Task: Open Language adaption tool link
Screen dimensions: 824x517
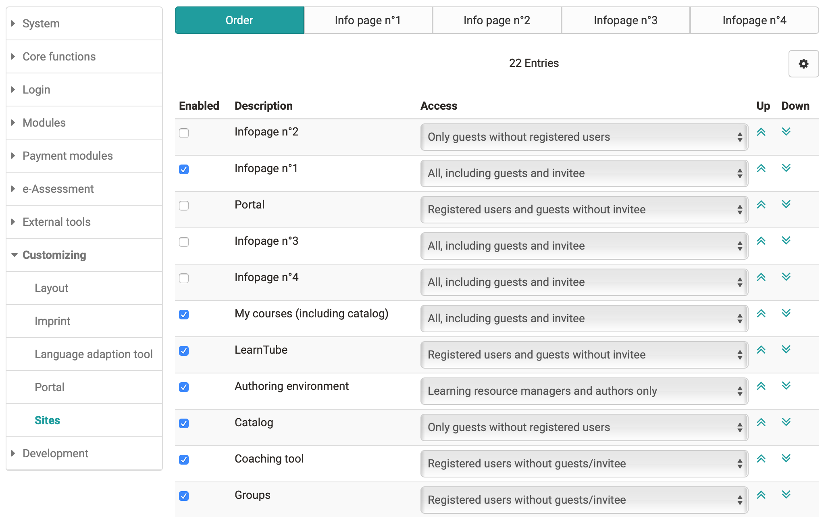Action: (94, 354)
